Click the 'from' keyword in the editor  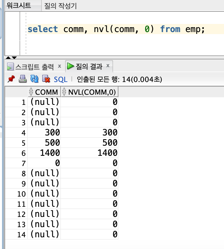(x=170, y=29)
